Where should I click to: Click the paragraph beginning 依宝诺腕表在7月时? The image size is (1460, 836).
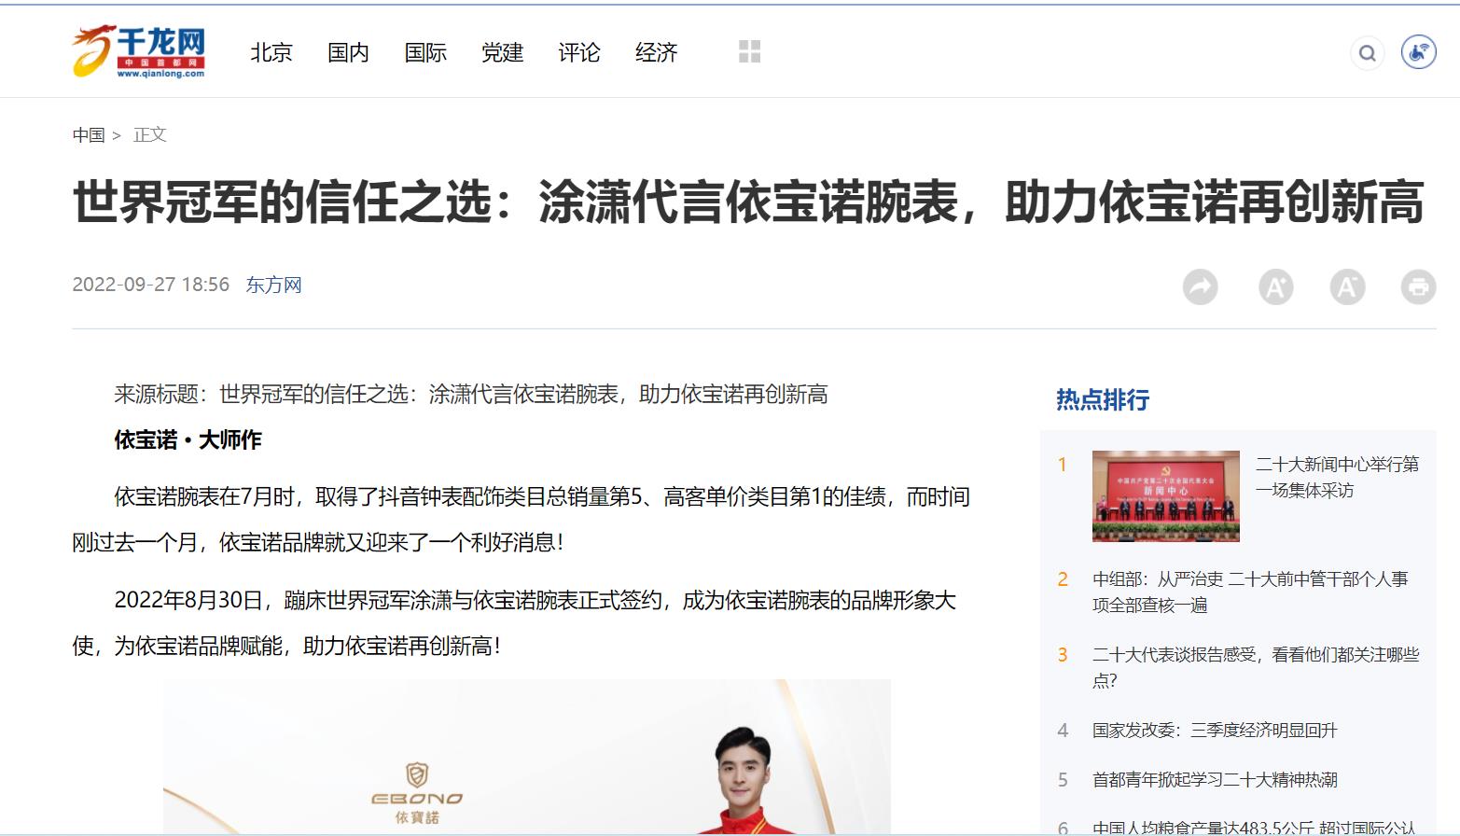[x=521, y=519]
